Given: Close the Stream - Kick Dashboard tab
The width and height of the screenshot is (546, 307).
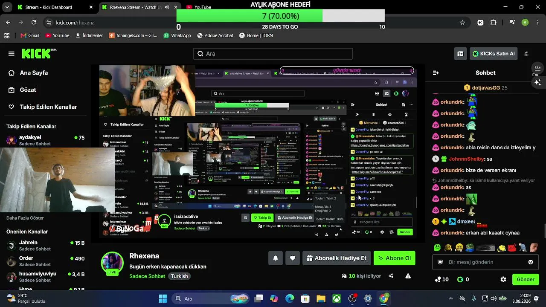Looking at the screenshot, I should (91, 7).
